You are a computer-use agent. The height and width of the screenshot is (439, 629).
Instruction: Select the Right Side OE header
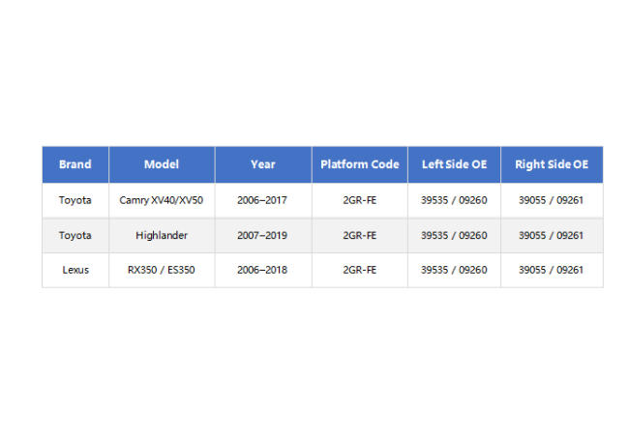(552, 164)
